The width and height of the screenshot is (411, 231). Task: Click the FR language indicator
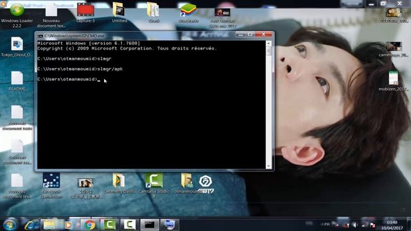click(327, 225)
